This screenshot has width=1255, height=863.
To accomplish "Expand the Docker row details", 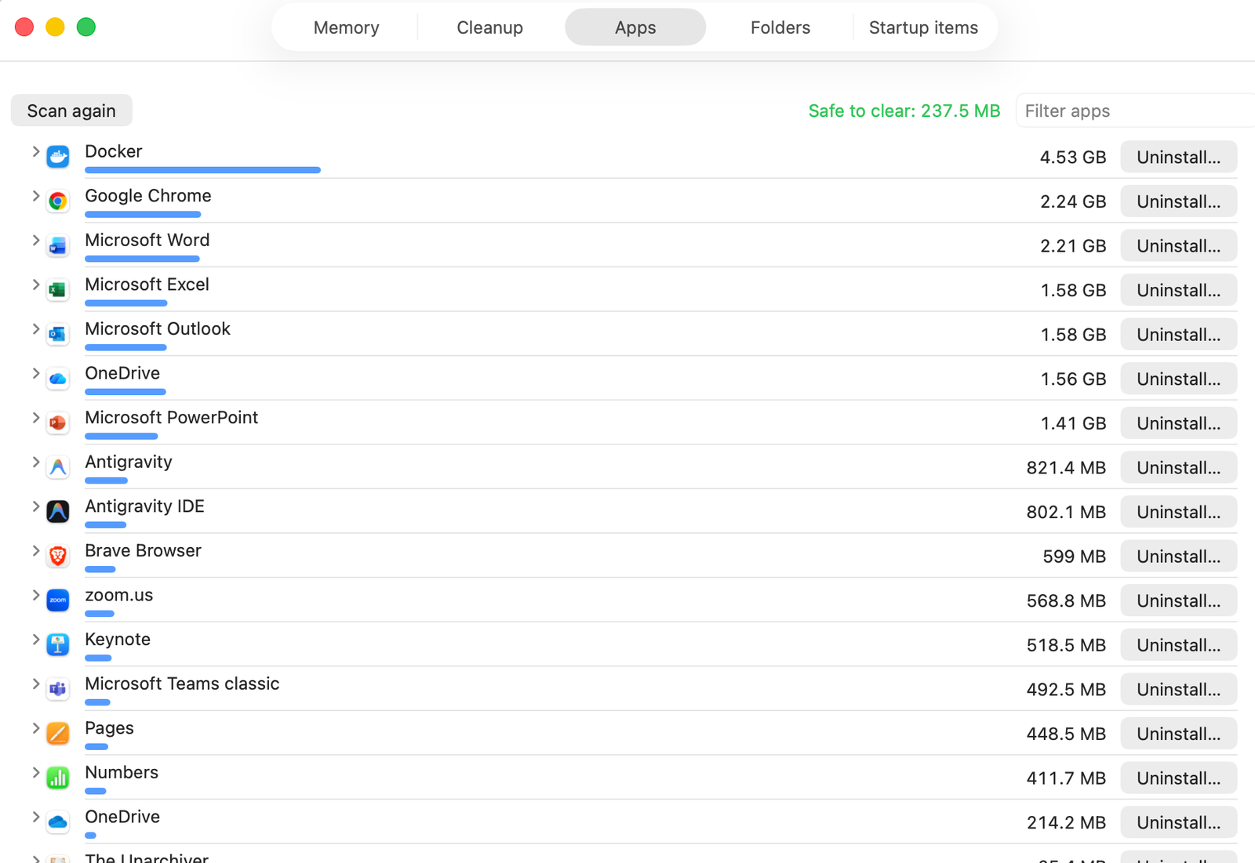I will (x=35, y=151).
